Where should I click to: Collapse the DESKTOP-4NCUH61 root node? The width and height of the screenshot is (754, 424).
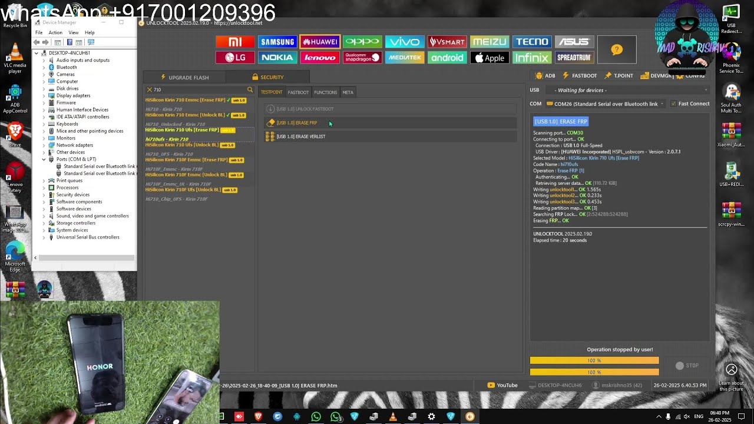[37, 53]
